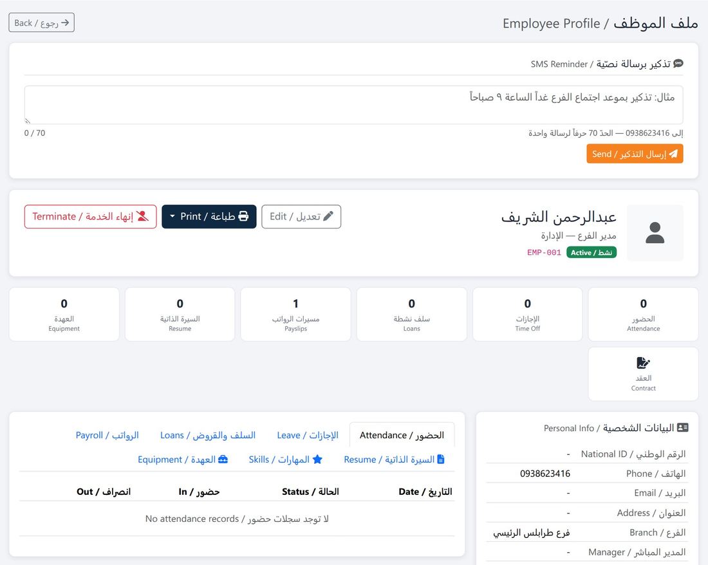Open the Resume / السيرة الذاتية stat card
Screen dimensions: 708x565
pyautogui.click(x=180, y=314)
